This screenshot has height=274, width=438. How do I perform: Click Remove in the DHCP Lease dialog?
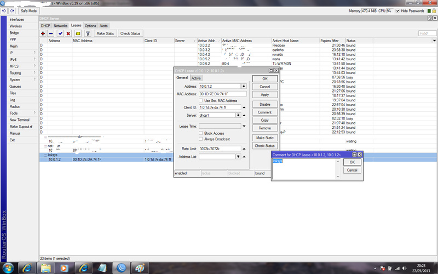coord(265,128)
